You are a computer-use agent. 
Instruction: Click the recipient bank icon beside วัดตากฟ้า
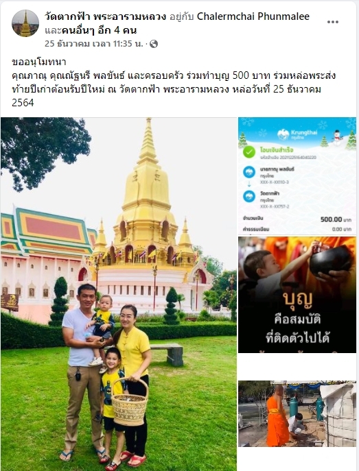[249, 196]
